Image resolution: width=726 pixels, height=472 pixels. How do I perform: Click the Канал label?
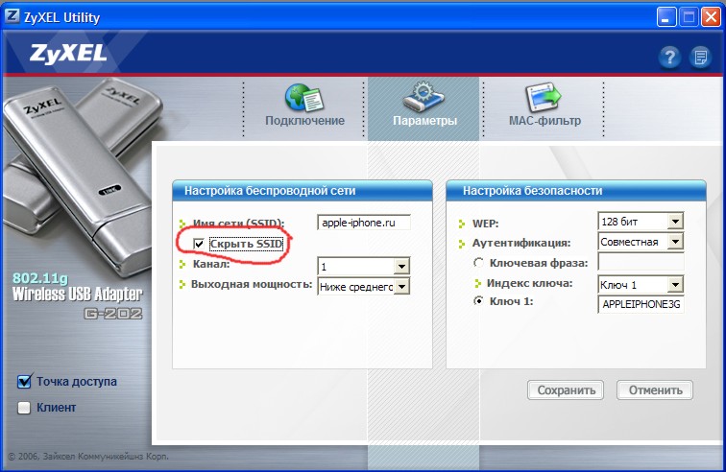coord(211,264)
